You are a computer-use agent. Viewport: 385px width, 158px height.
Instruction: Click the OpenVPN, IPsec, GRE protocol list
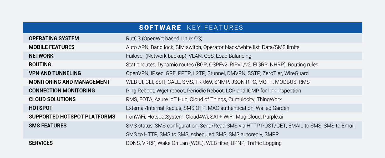[x=217, y=73]
